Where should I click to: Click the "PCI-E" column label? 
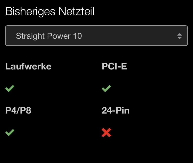[x=114, y=66]
